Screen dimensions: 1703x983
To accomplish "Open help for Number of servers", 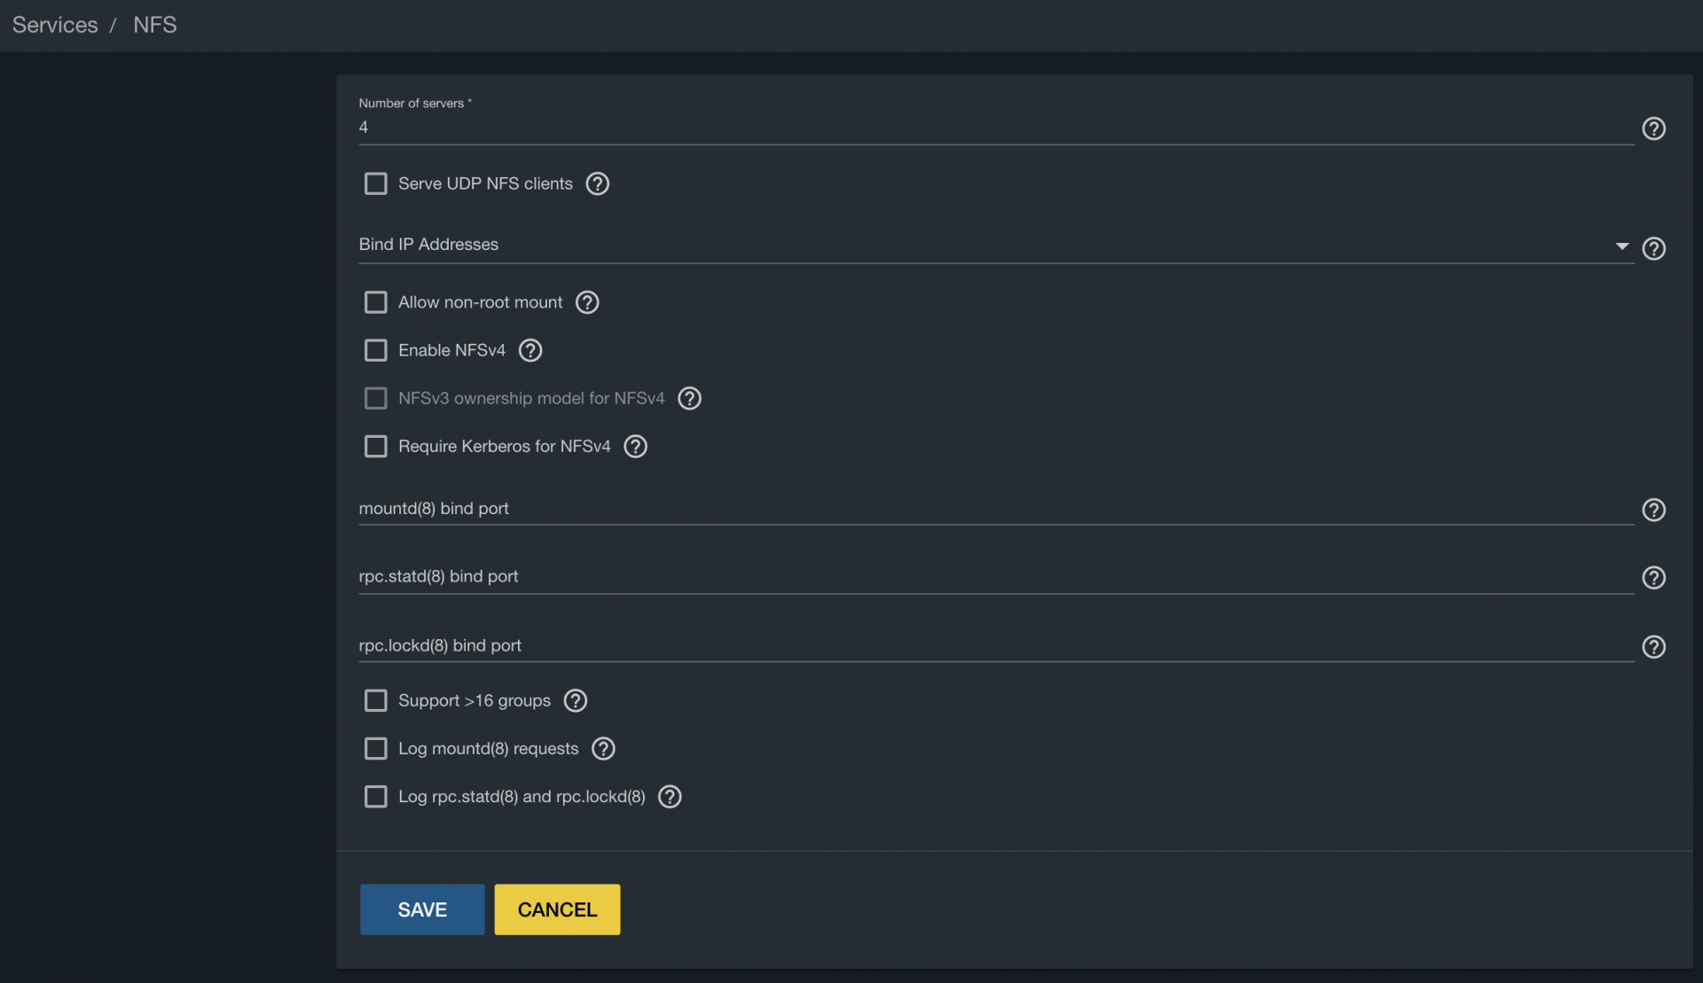I will click(x=1653, y=129).
